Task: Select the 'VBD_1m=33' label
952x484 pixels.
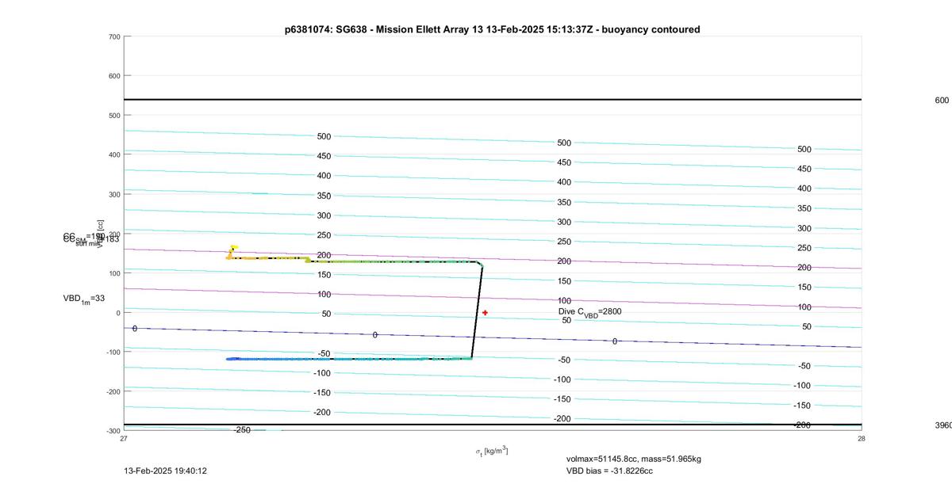Action: click(x=84, y=299)
